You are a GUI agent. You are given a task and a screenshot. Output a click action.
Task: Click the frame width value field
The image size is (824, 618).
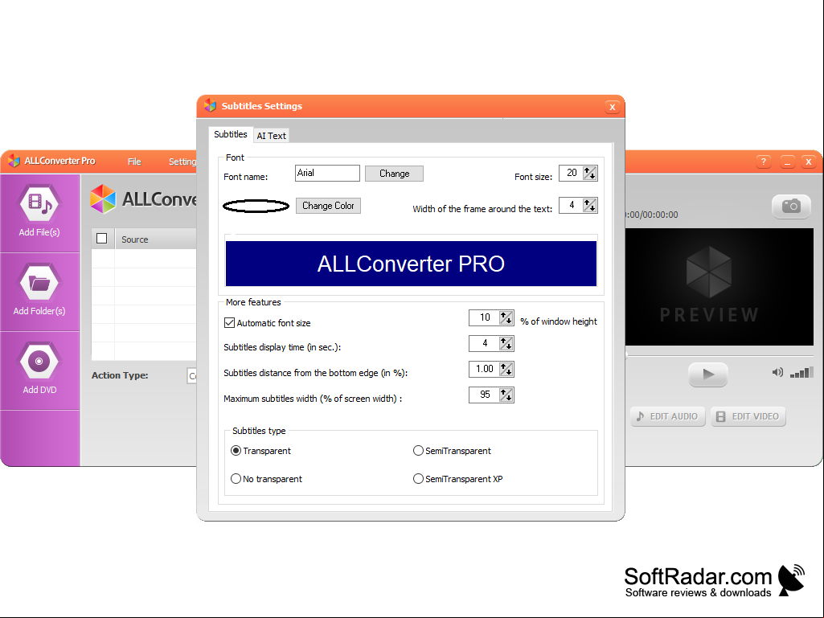point(572,206)
